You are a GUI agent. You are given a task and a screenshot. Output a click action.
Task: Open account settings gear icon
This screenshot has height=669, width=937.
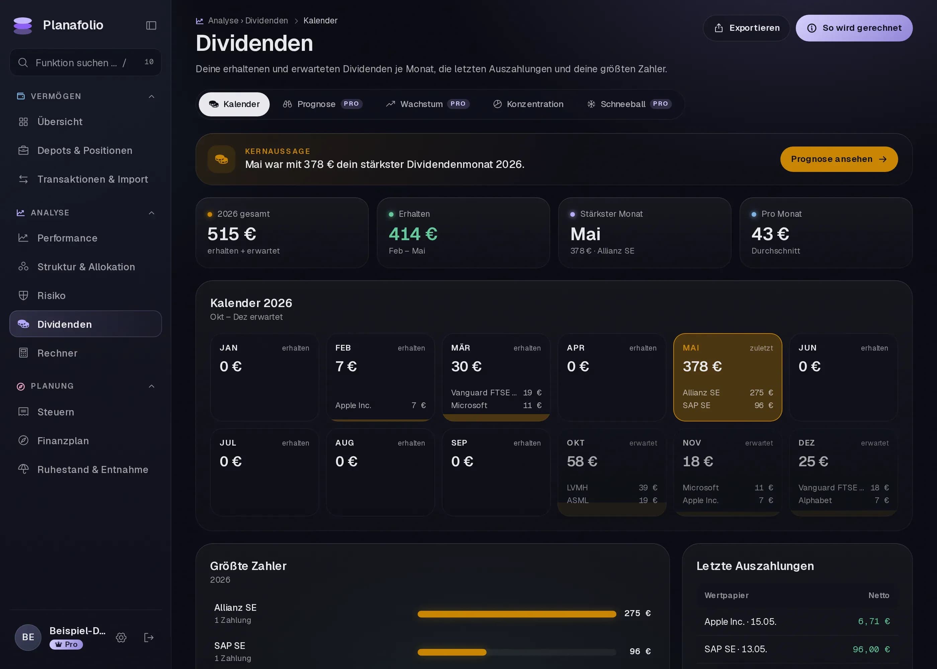pos(121,637)
